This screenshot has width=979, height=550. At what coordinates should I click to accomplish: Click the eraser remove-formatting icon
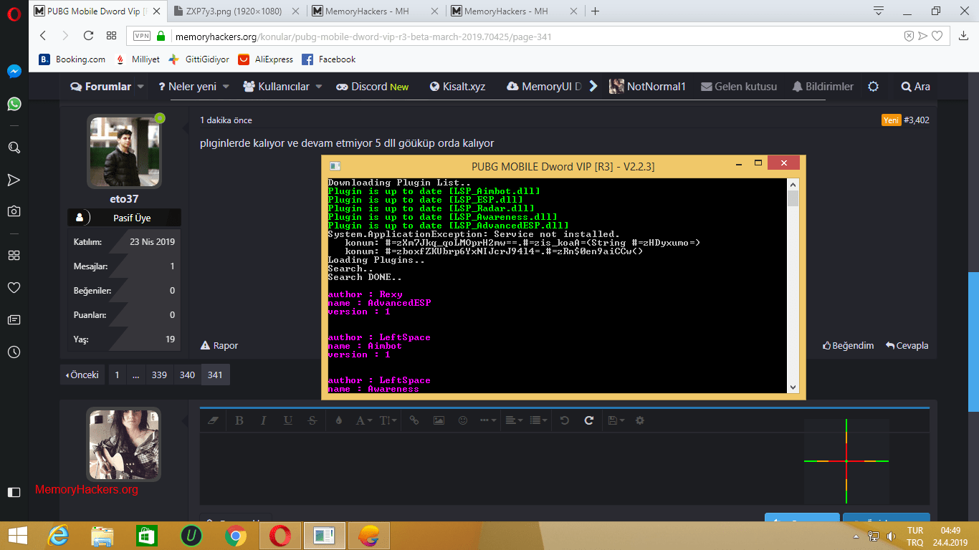pyautogui.click(x=211, y=420)
